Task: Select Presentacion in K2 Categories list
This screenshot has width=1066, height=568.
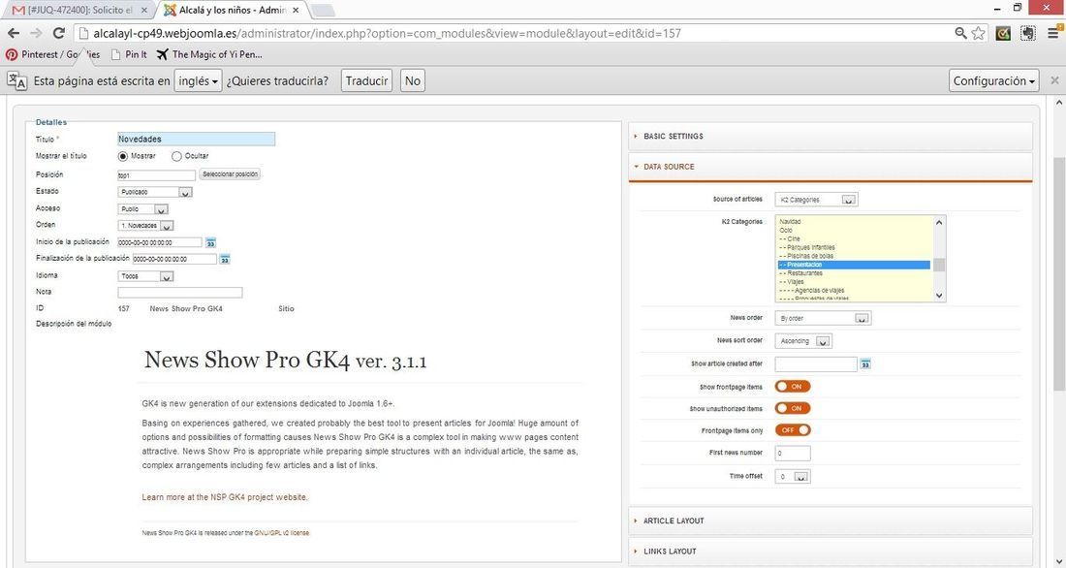Action: pos(854,265)
